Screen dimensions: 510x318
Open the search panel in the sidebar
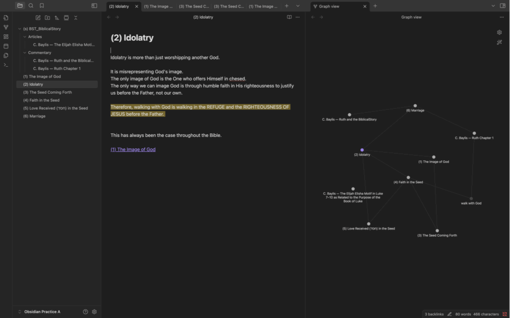[x=31, y=5]
